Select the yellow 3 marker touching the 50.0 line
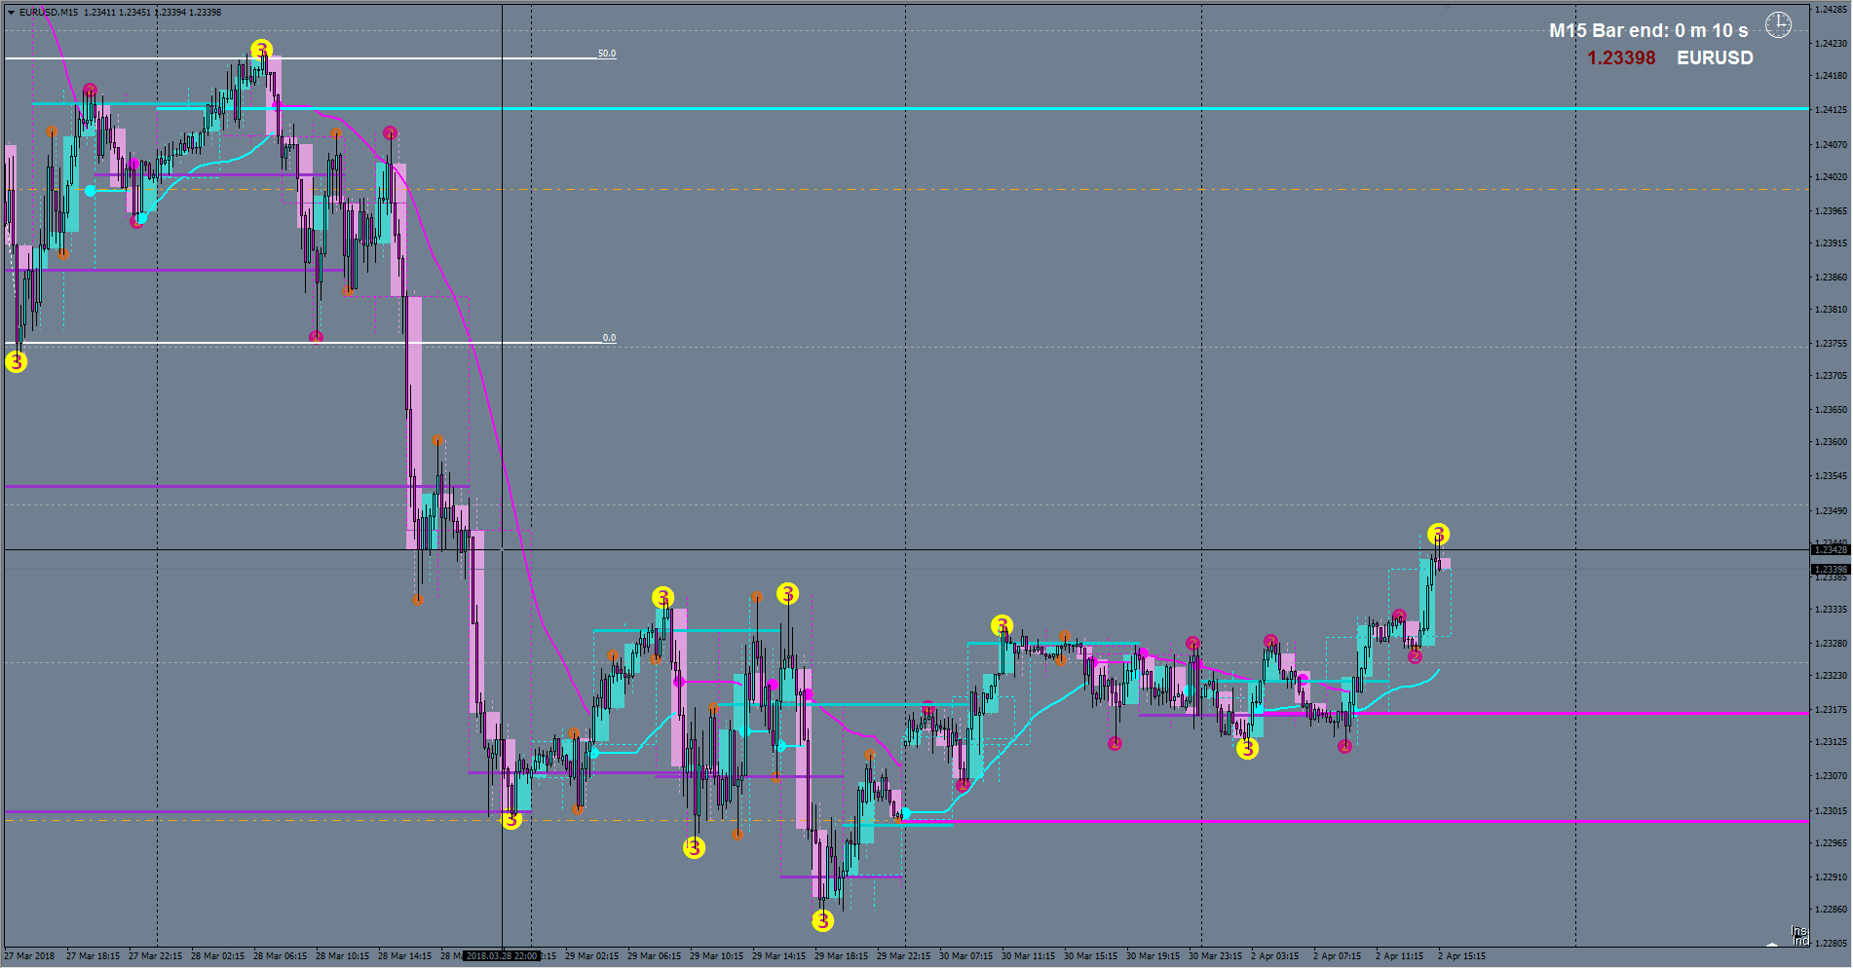The image size is (1853, 969). (261, 50)
